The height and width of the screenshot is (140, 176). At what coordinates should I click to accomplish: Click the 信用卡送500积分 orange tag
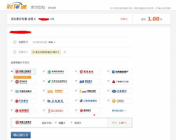23,77
